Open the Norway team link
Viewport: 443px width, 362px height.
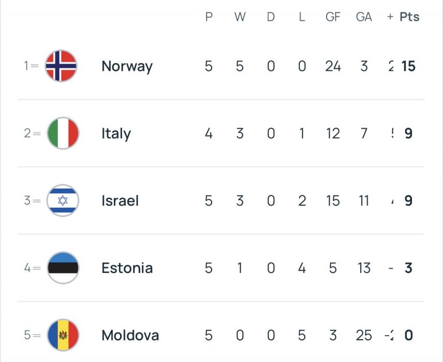pyautogui.click(x=127, y=66)
